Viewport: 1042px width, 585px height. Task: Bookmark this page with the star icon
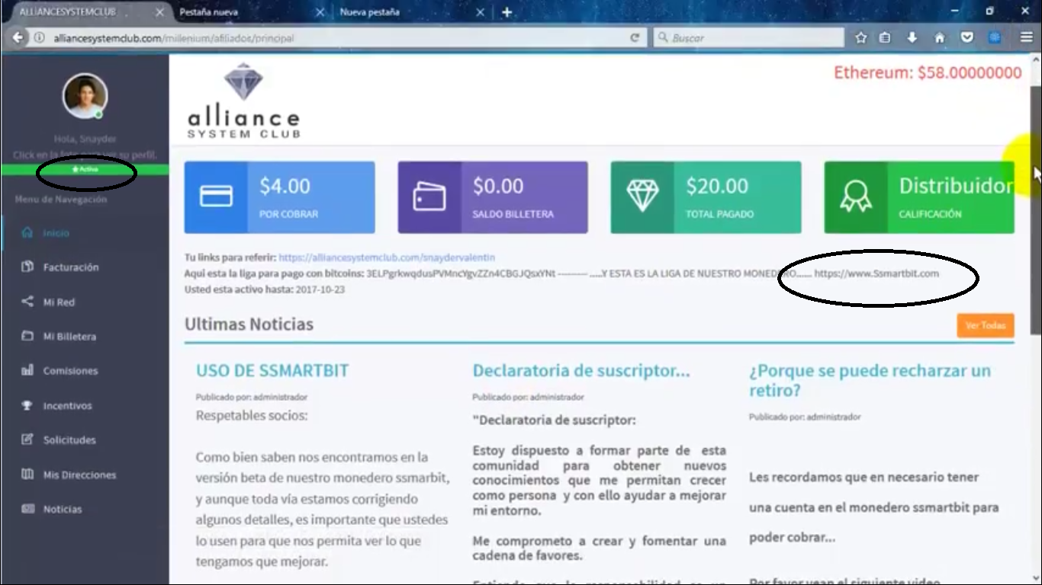pos(861,37)
